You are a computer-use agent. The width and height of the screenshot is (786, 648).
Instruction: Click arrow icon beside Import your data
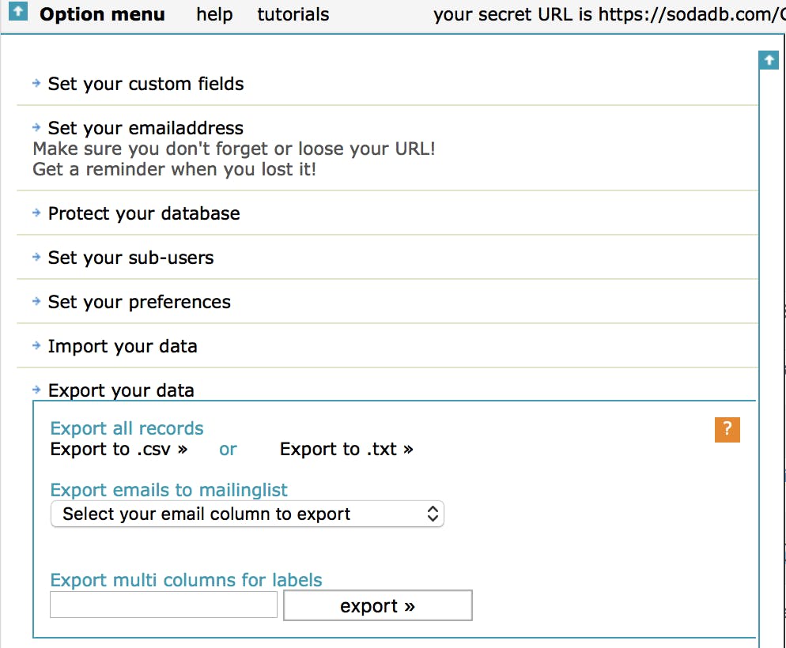point(36,345)
